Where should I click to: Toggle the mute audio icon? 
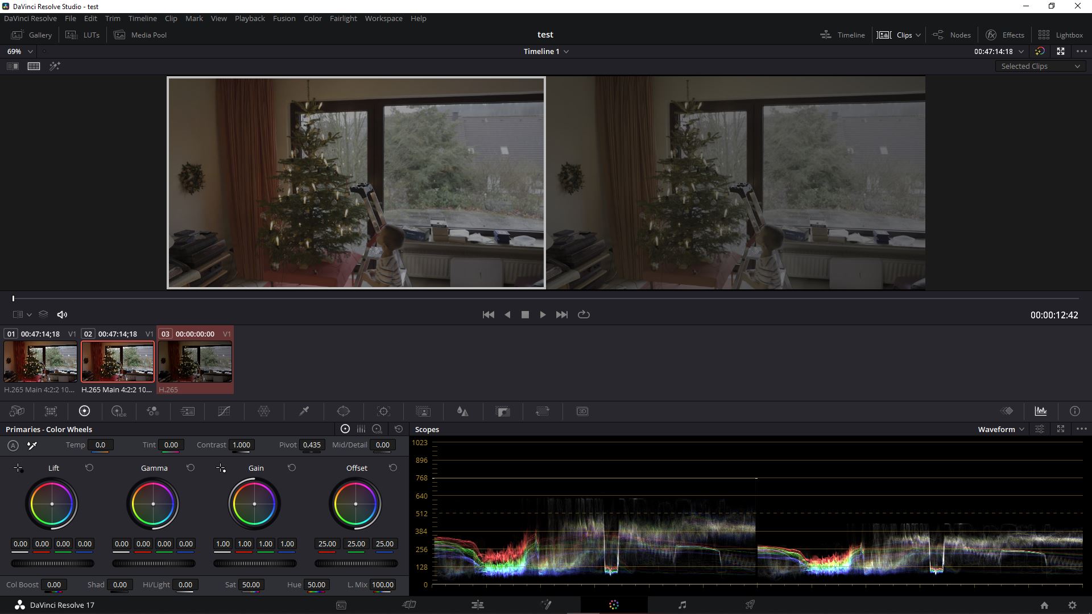[62, 314]
